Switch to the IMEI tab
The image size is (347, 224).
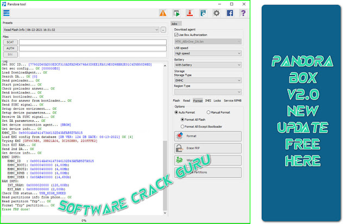tap(208, 101)
